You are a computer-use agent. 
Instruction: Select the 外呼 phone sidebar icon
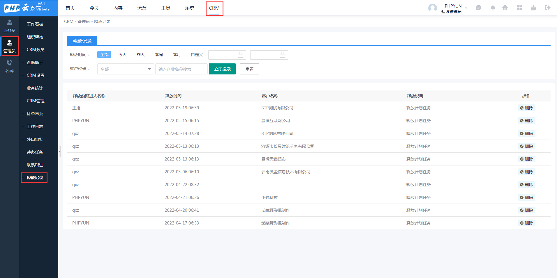(x=9, y=67)
